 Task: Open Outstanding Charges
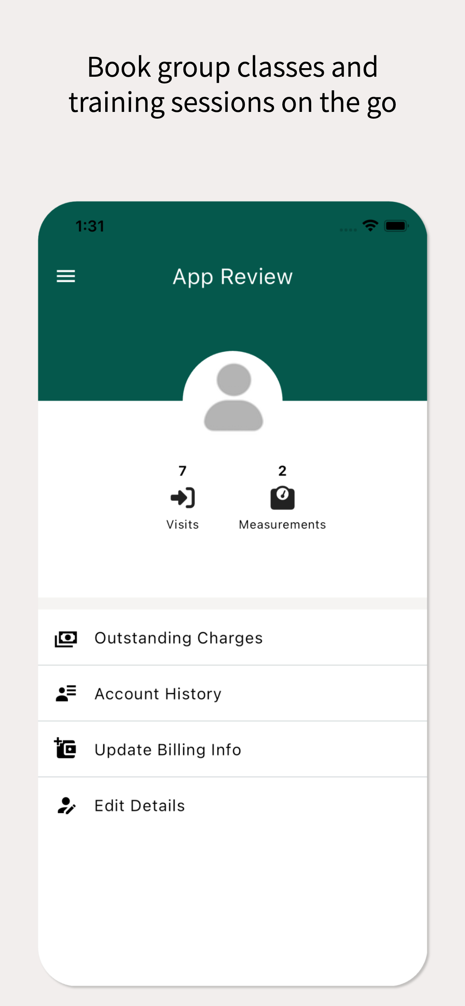[232, 637]
